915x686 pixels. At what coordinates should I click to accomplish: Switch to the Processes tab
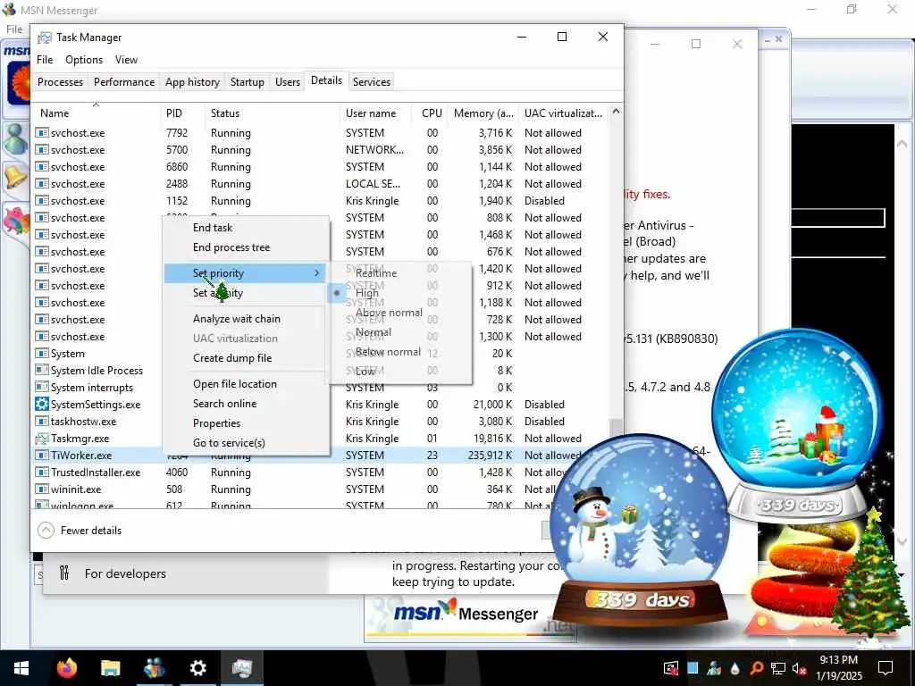pos(60,81)
